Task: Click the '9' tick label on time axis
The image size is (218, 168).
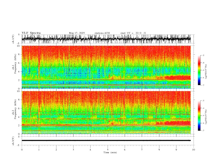Action: pos(176,150)
